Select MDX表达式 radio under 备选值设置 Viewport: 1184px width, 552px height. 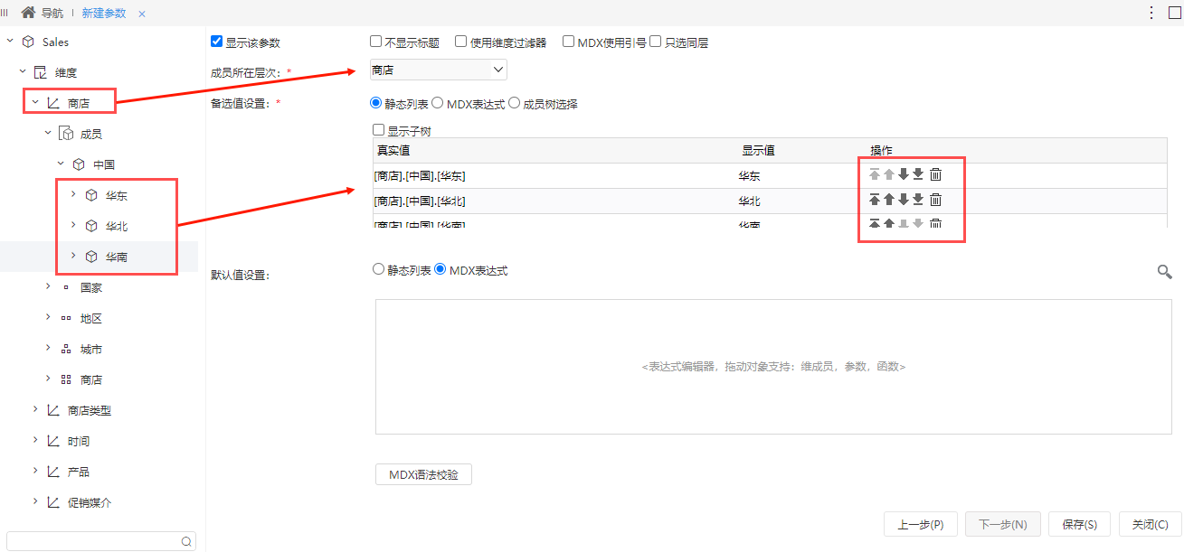438,103
